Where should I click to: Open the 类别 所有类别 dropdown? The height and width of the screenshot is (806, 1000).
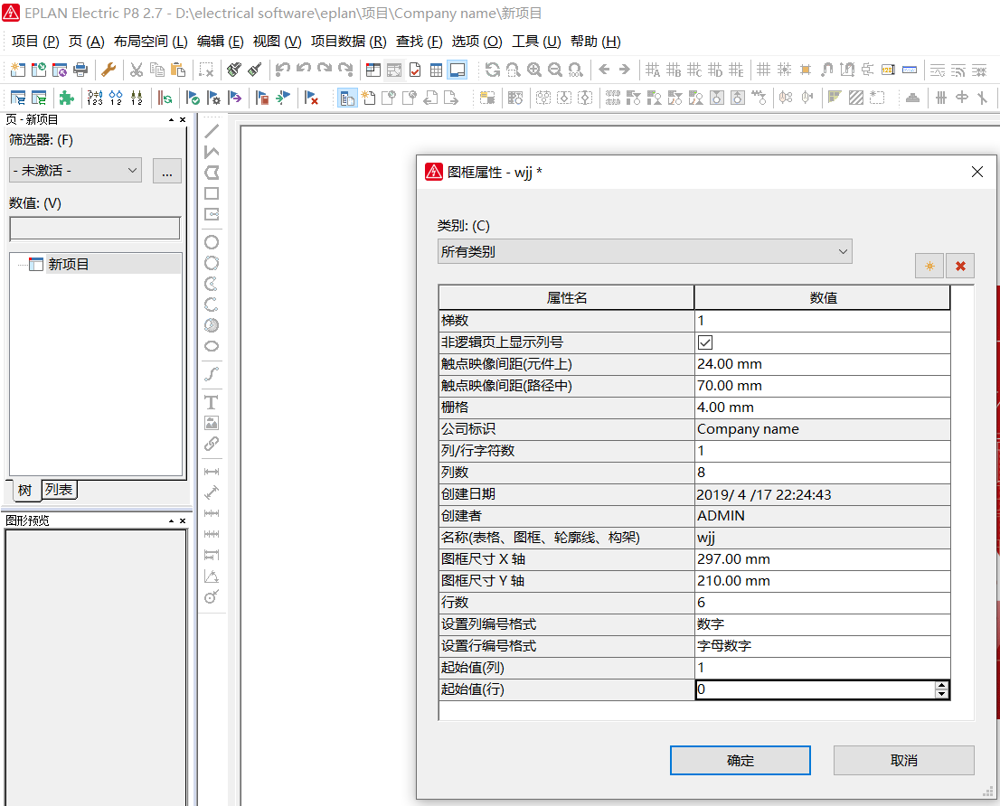pyautogui.click(x=644, y=251)
